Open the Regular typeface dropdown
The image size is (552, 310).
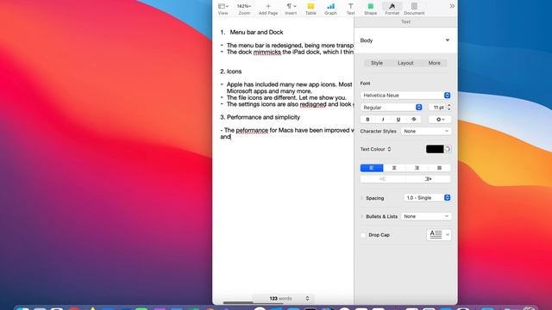pos(391,108)
